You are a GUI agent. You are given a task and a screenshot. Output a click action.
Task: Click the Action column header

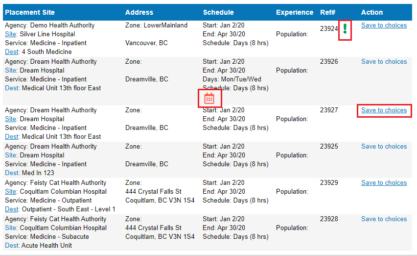click(x=372, y=12)
